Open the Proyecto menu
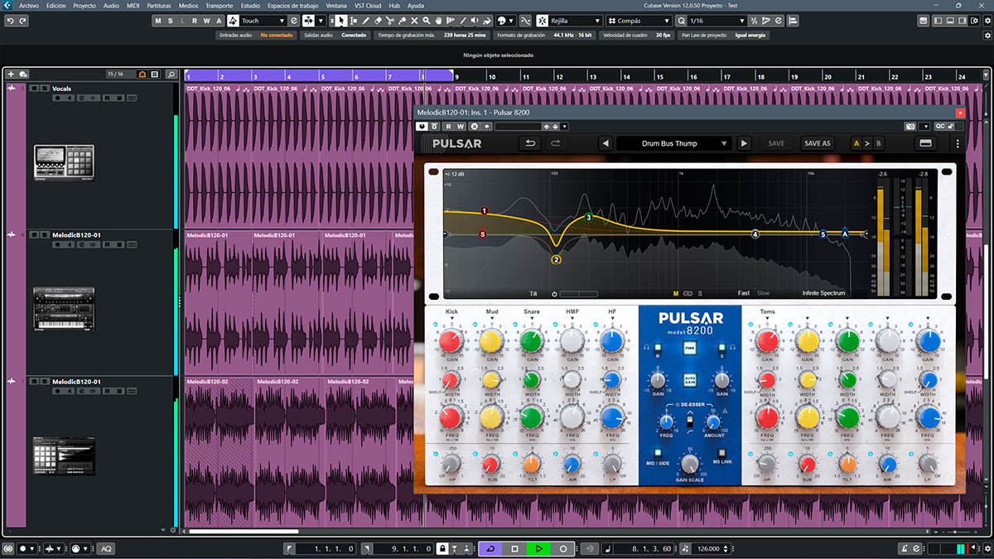Screen dimensions: 994x559 [x=84, y=5]
